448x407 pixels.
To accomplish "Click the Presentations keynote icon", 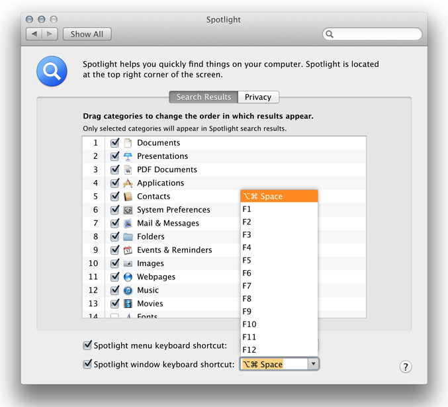I will click(x=128, y=156).
